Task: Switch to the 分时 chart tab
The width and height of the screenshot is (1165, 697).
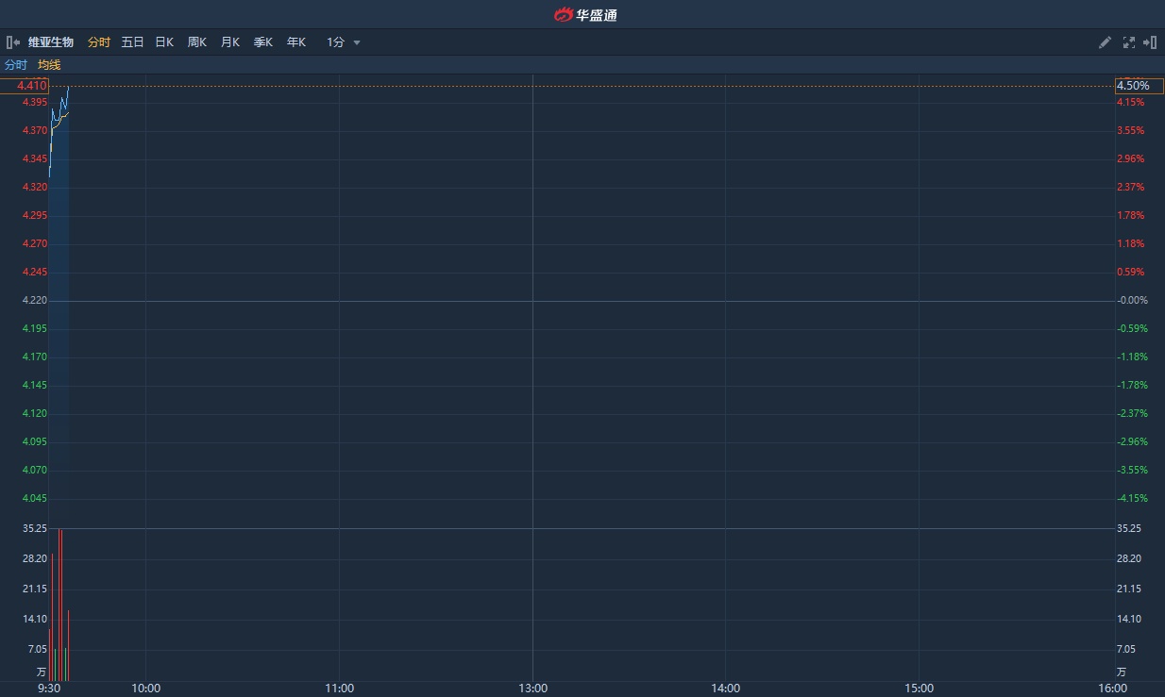Action: click(99, 42)
